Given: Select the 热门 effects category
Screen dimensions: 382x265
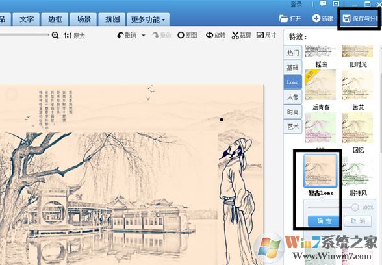Looking at the screenshot, I should click(x=292, y=53).
